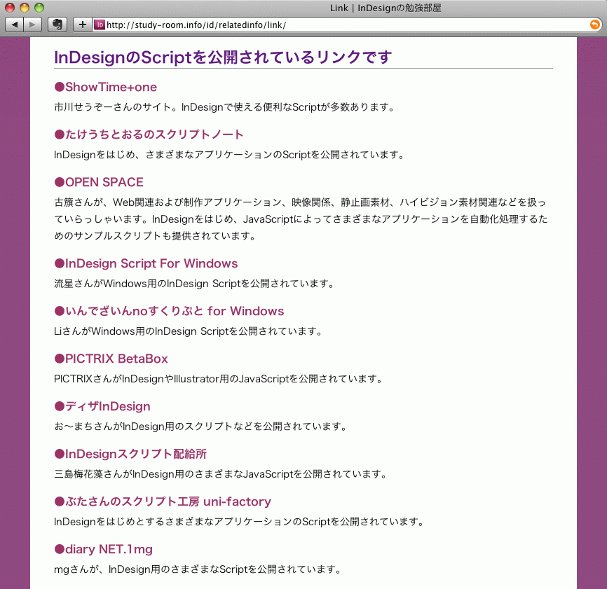Reload page with the orange circular icon
This screenshot has height=589, width=607.
[x=594, y=25]
